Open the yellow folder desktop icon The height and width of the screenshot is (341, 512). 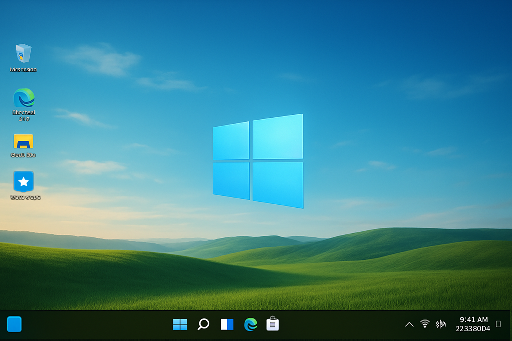coord(23,141)
